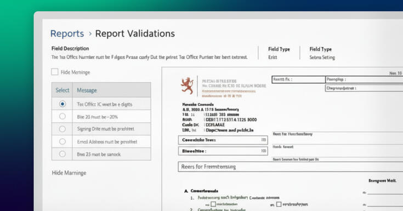This screenshot has width=403, height=211.
Task: Select the 'Tex Office IC' digits radio button
Action: 62,104
